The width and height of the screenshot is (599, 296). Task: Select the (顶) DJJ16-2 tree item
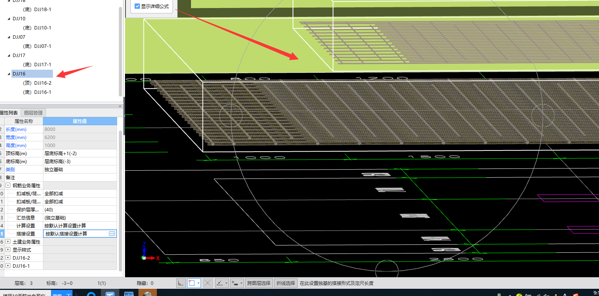[37, 83]
